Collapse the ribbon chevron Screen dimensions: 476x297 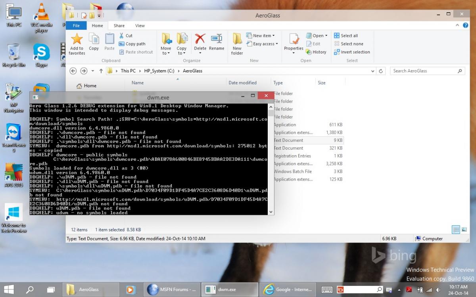coord(458,25)
